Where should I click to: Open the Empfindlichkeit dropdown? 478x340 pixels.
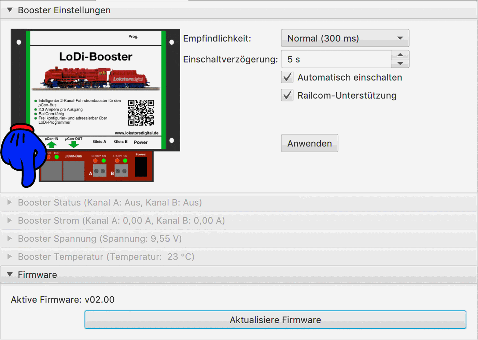(x=345, y=38)
